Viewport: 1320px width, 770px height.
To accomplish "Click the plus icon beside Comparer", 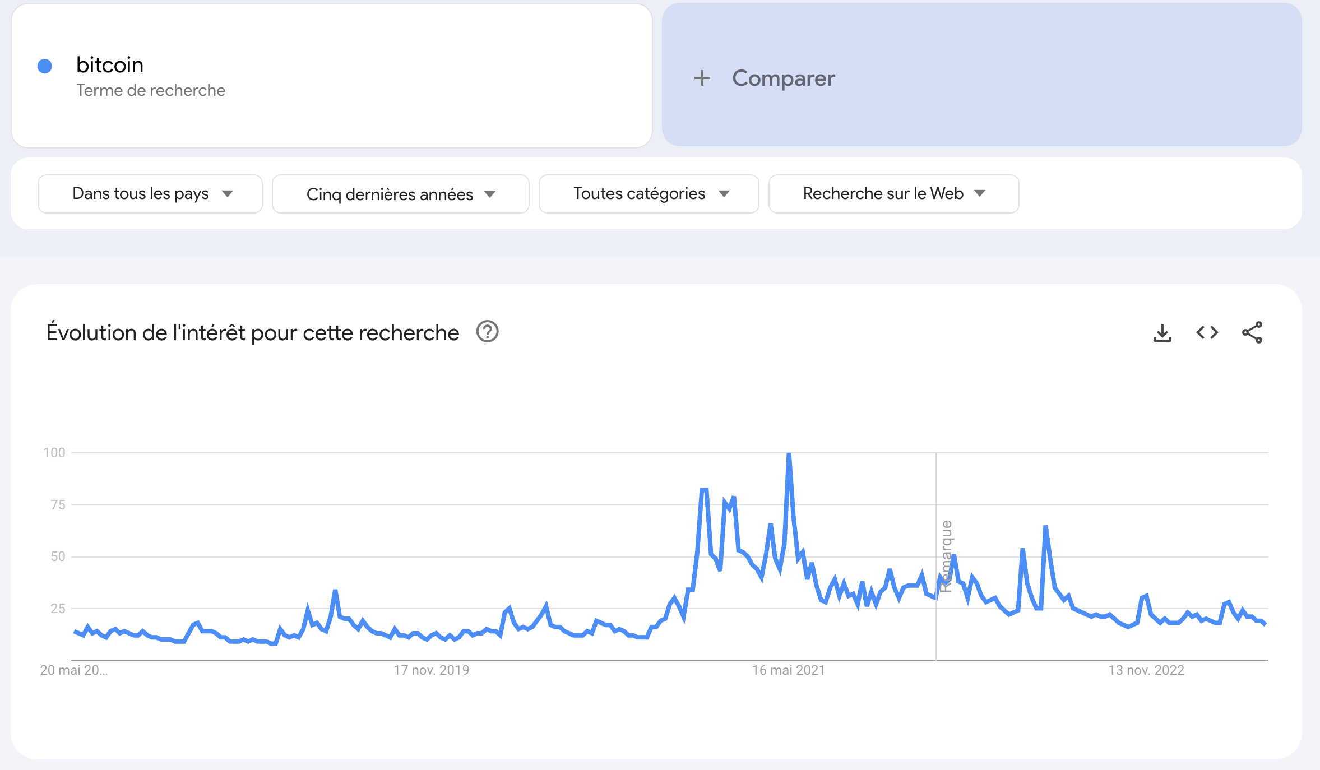I will tap(702, 78).
